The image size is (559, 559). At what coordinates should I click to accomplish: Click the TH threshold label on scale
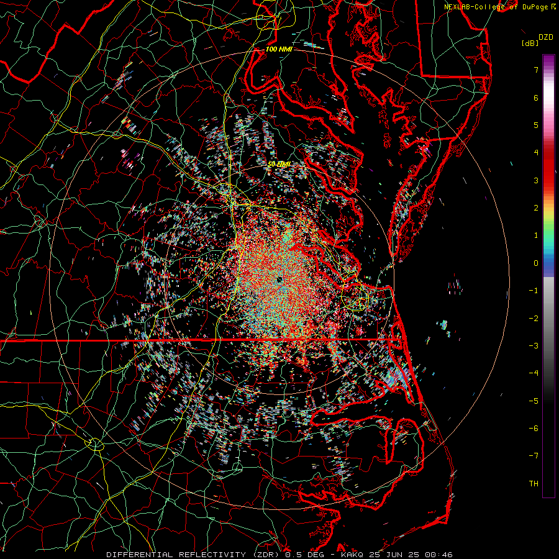pyautogui.click(x=534, y=484)
